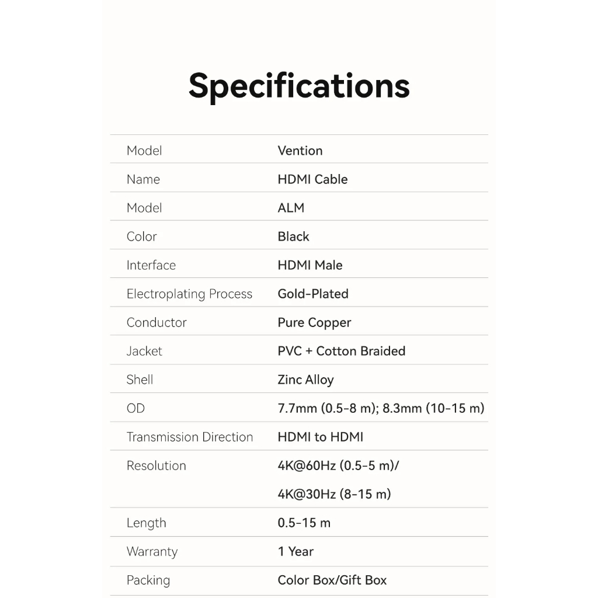
Task: Click the Transmission Direction label
Action: pos(189,437)
